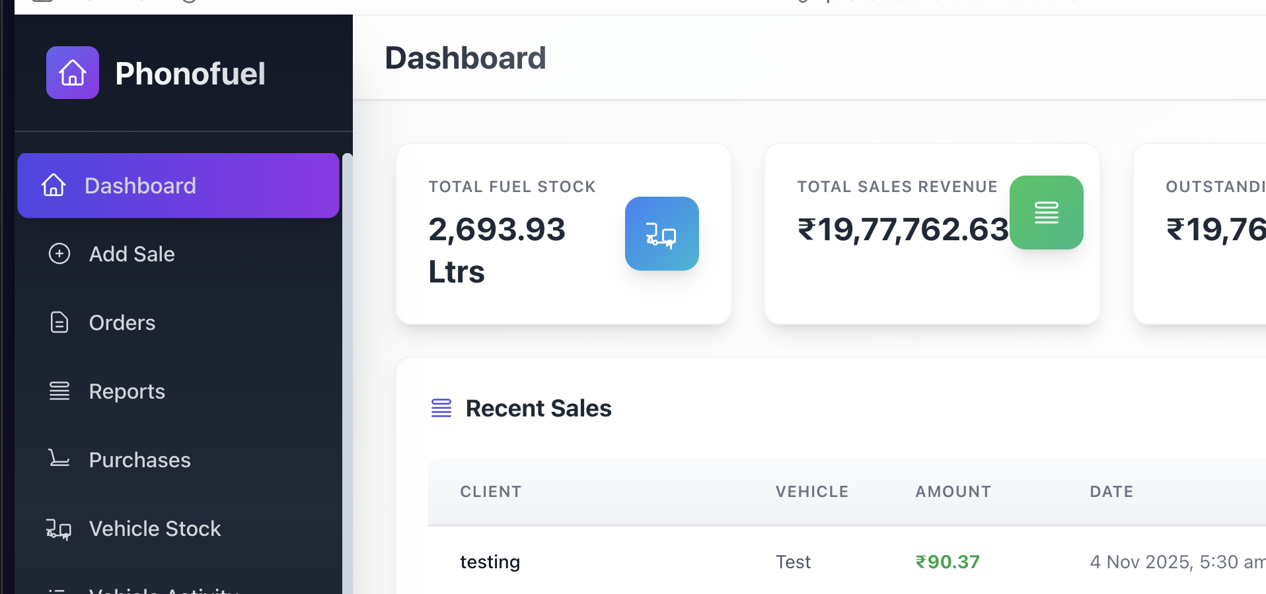Screen dimensions: 1266x594
Task: Click the blue truck icon on Total Fuel Stock
Action: point(661,234)
